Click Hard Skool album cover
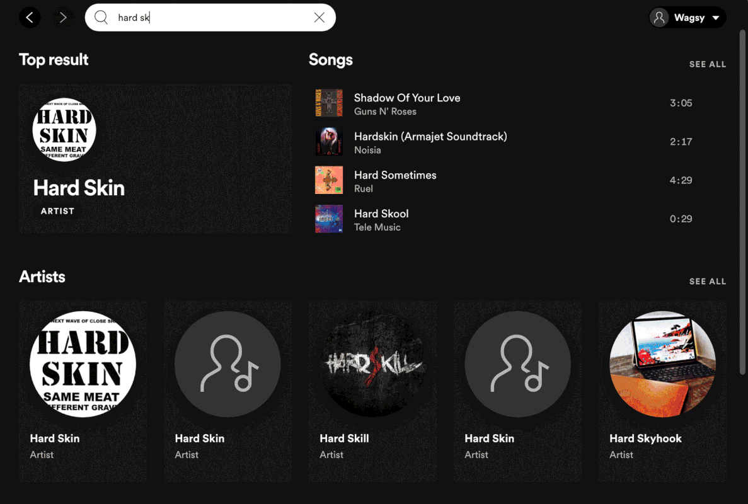The height and width of the screenshot is (504, 748). pyautogui.click(x=329, y=219)
